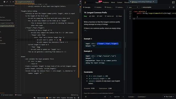Select LongestCommonPrefix.txt in the project tree
The image size is (176, 99).
7,26
